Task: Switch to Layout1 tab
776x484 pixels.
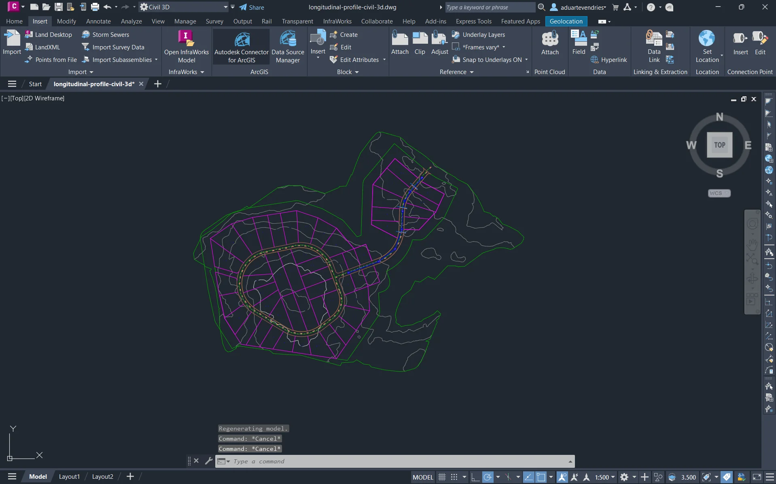Action: (69, 477)
